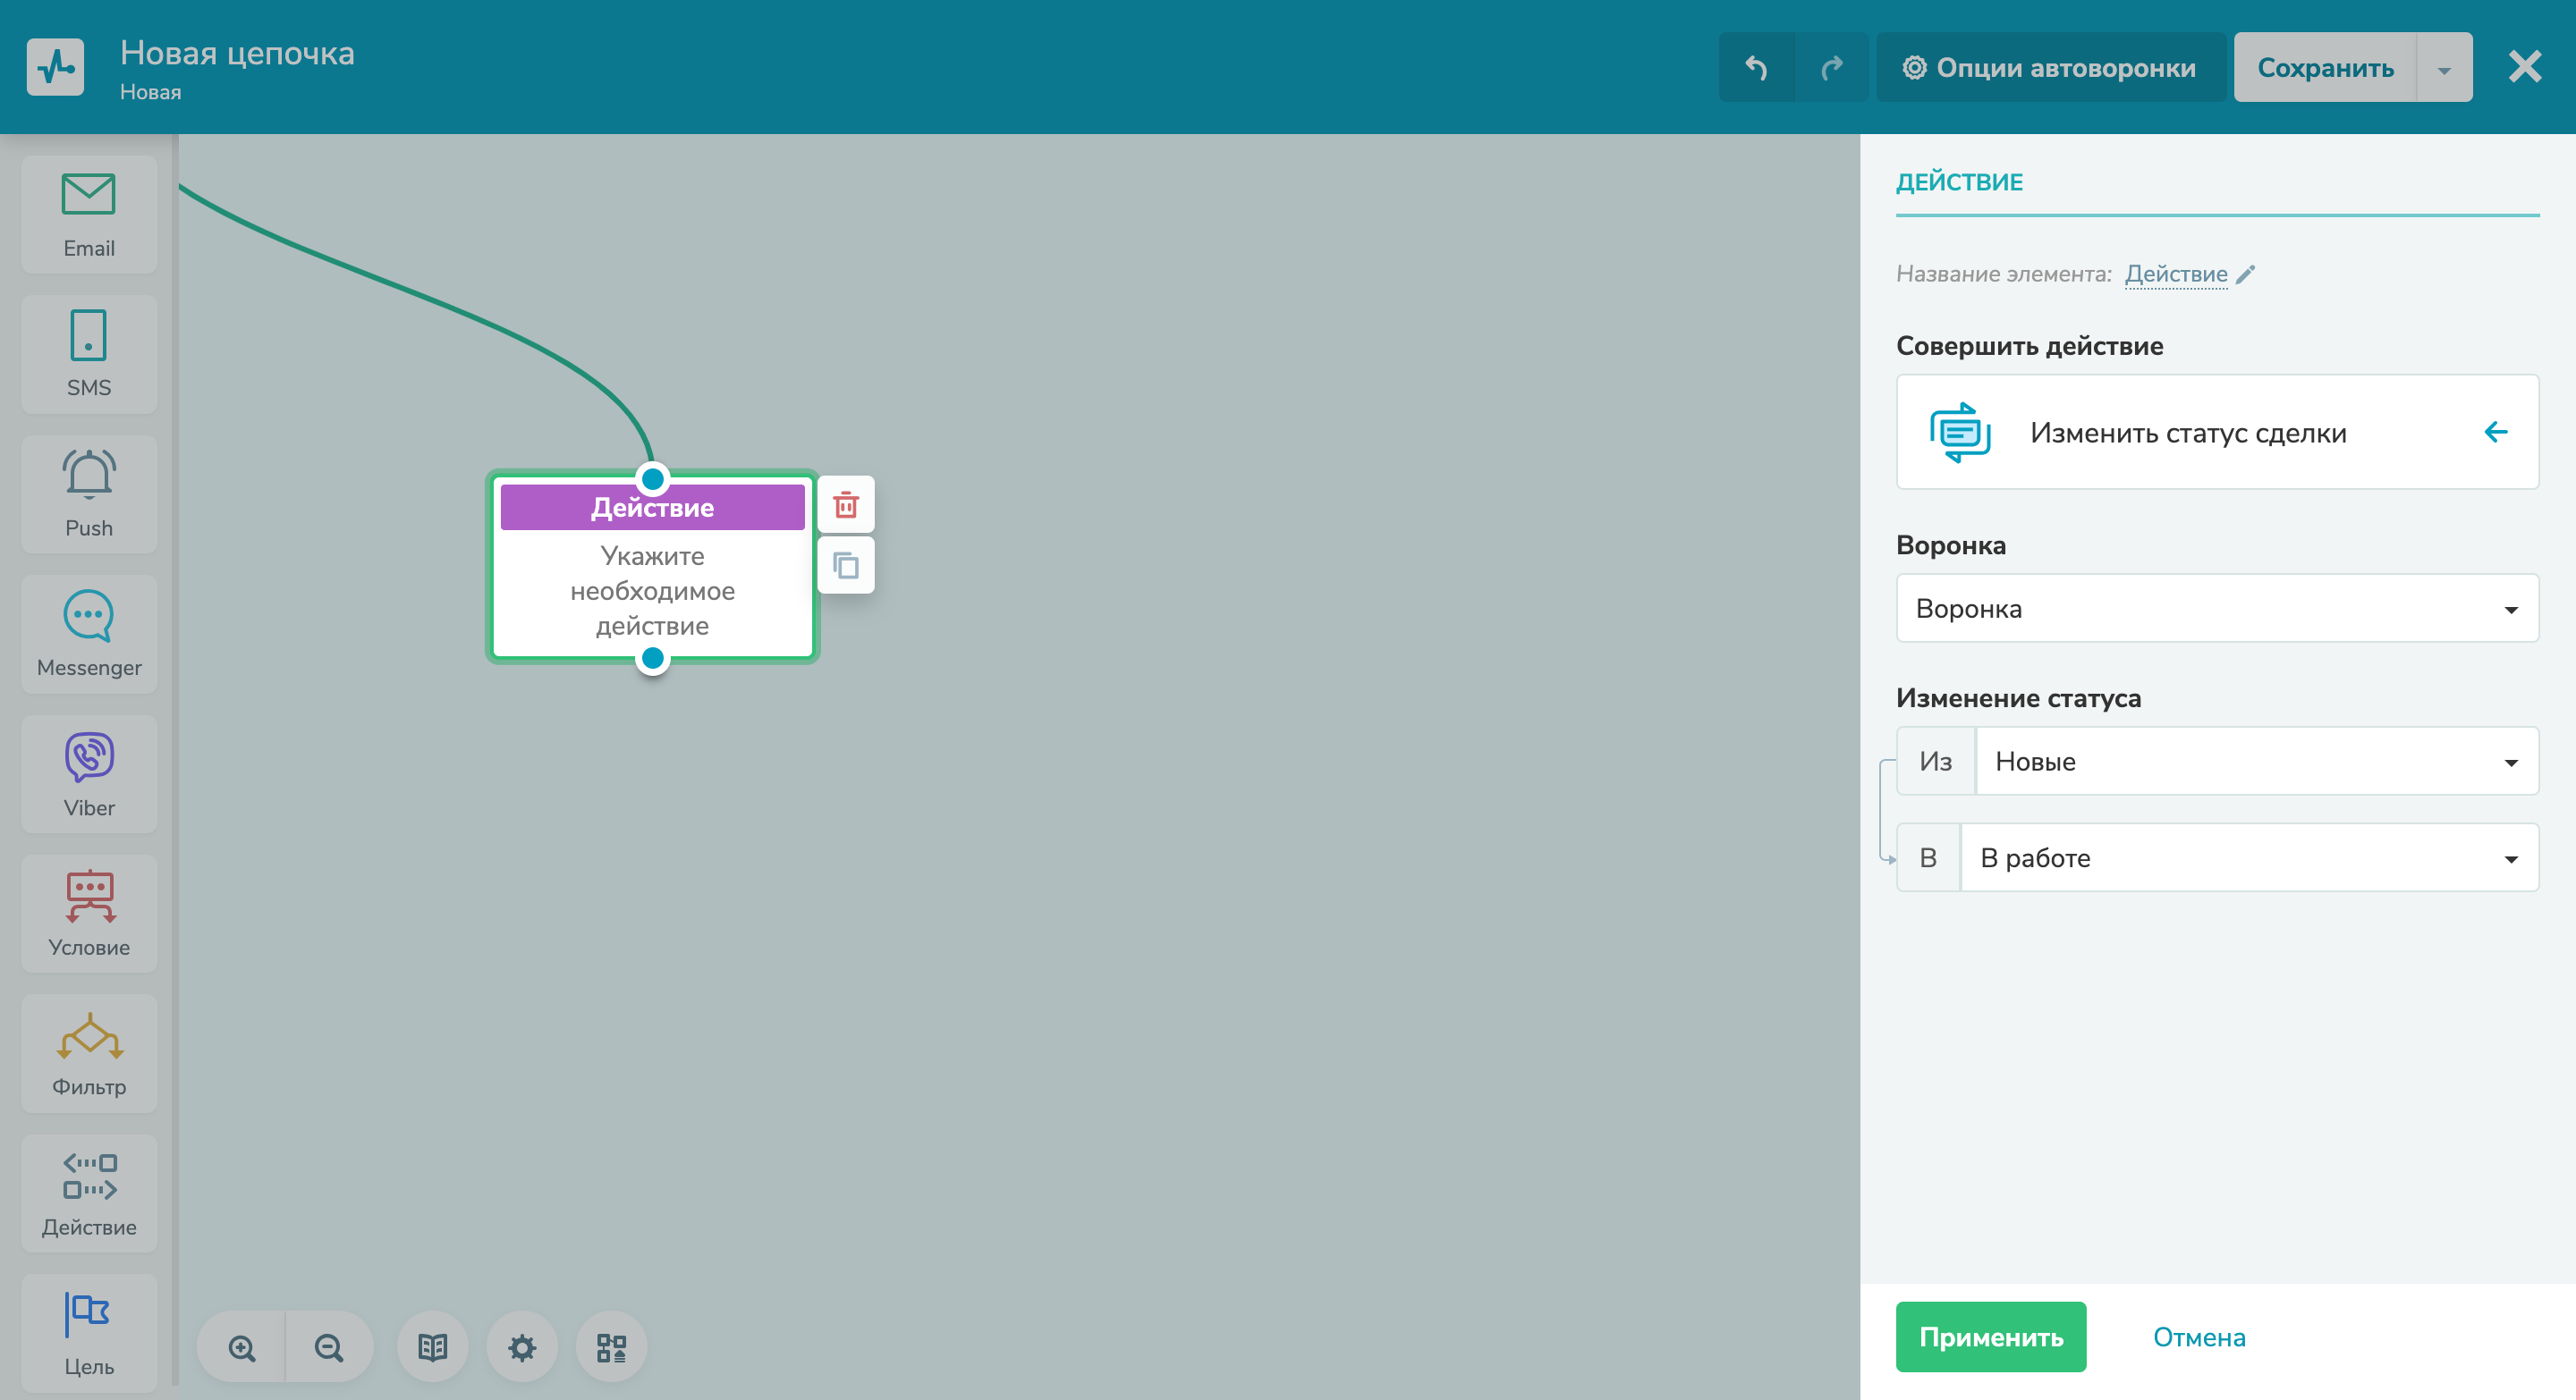The height and width of the screenshot is (1400, 2576).
Task: Open canvas settings via the gear icon
Action: tap(521, 1347)
